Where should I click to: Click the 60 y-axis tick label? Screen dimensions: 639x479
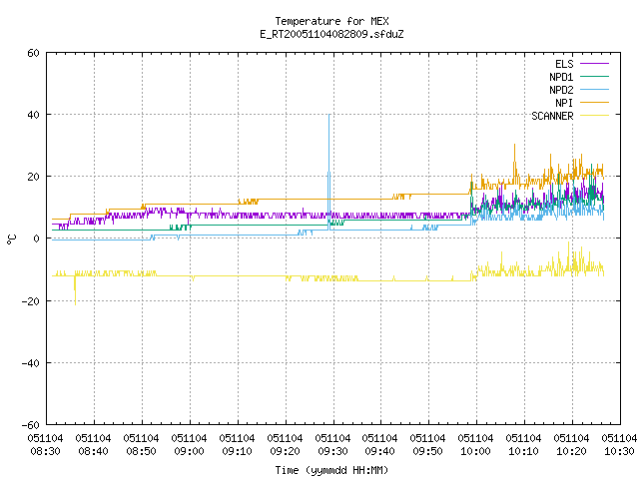pyautogui.click(x=33, y=53)
